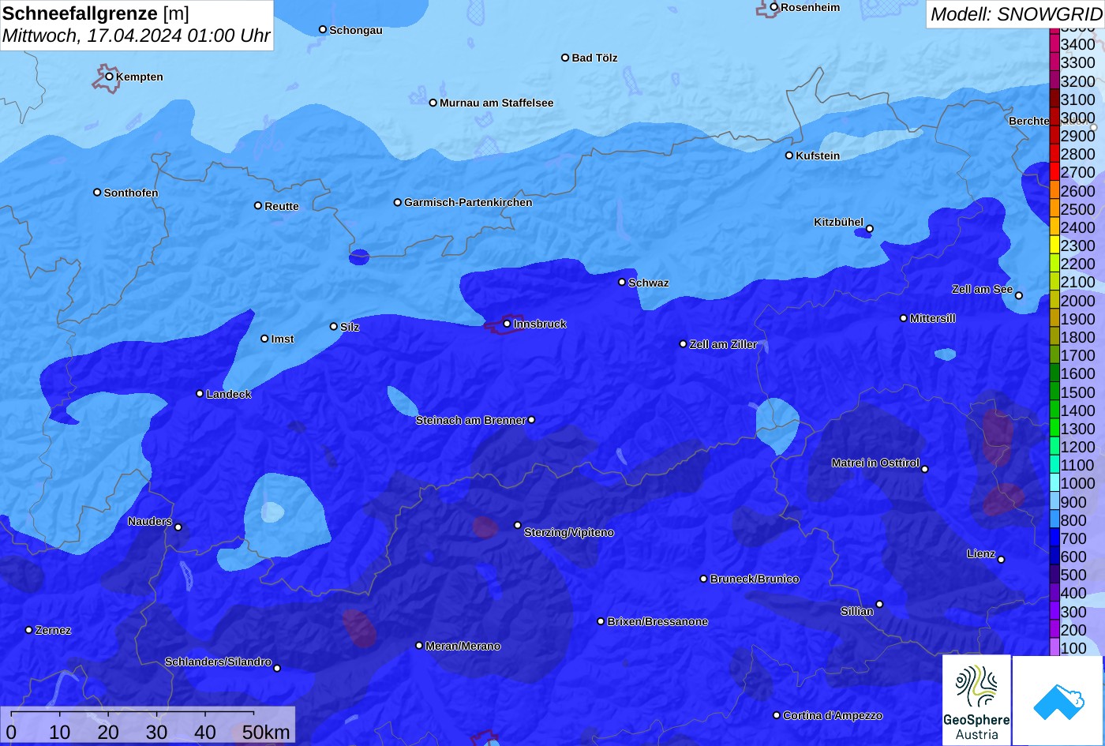Click the 2700 red legend swatch
Screen dimensions: 1105x746
pos(1054,172)
